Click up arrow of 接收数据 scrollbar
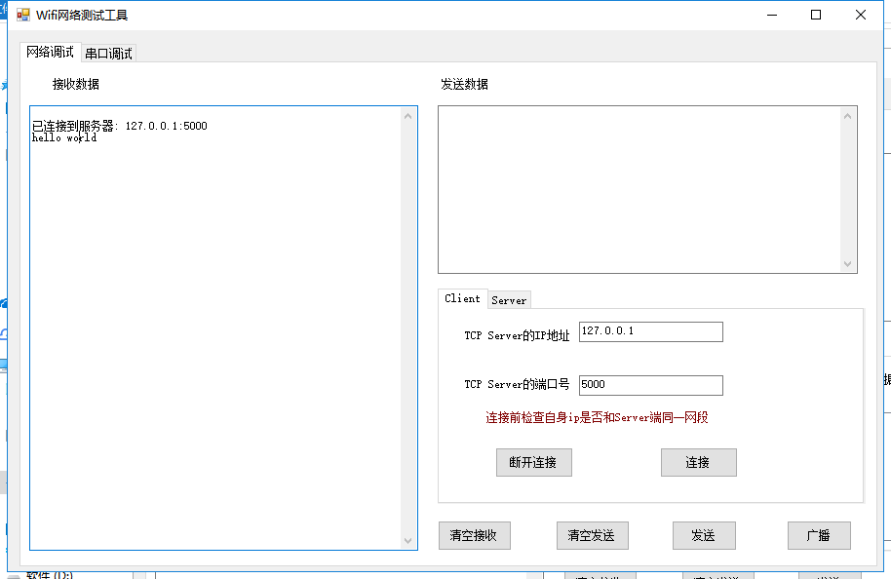 pos(408,116)
